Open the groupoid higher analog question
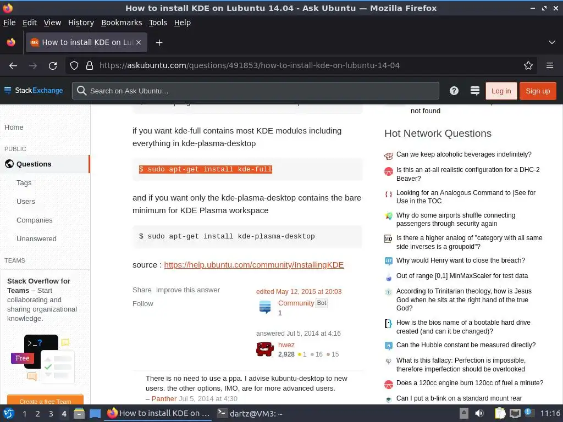Screen dimensions: 563x422 [x=470, y=242]
